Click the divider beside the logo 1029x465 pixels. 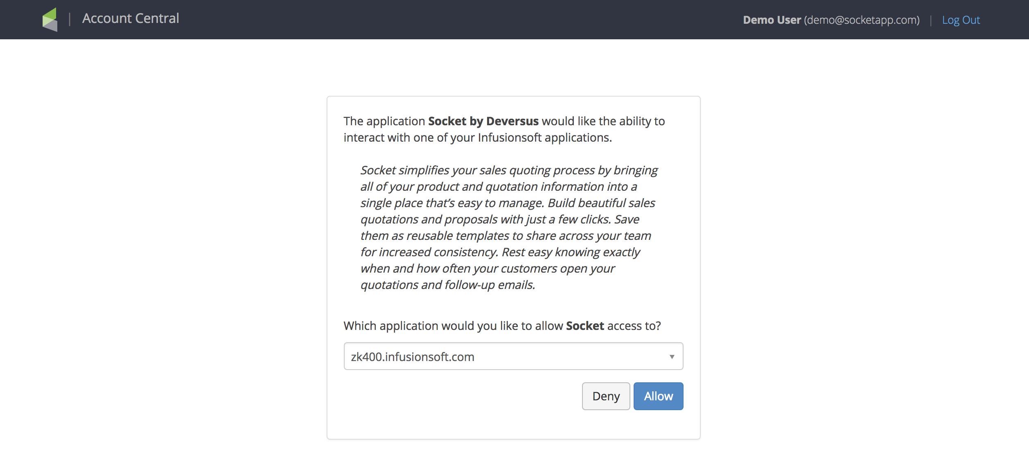coord(70,19)
